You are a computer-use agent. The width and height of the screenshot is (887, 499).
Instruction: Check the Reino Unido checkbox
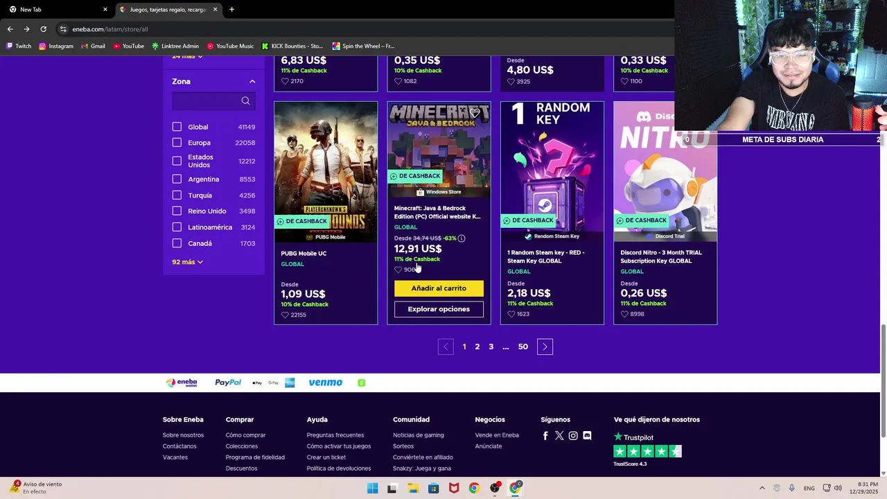[177, 211]
